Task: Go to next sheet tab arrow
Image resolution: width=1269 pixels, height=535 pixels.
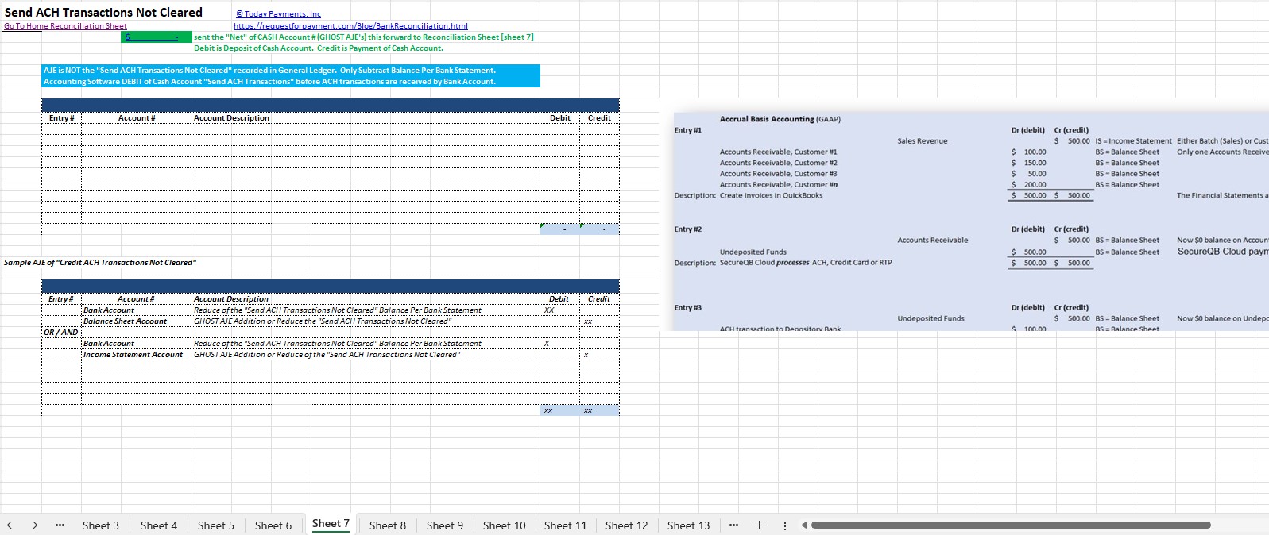Action: [x=35, y=525]
